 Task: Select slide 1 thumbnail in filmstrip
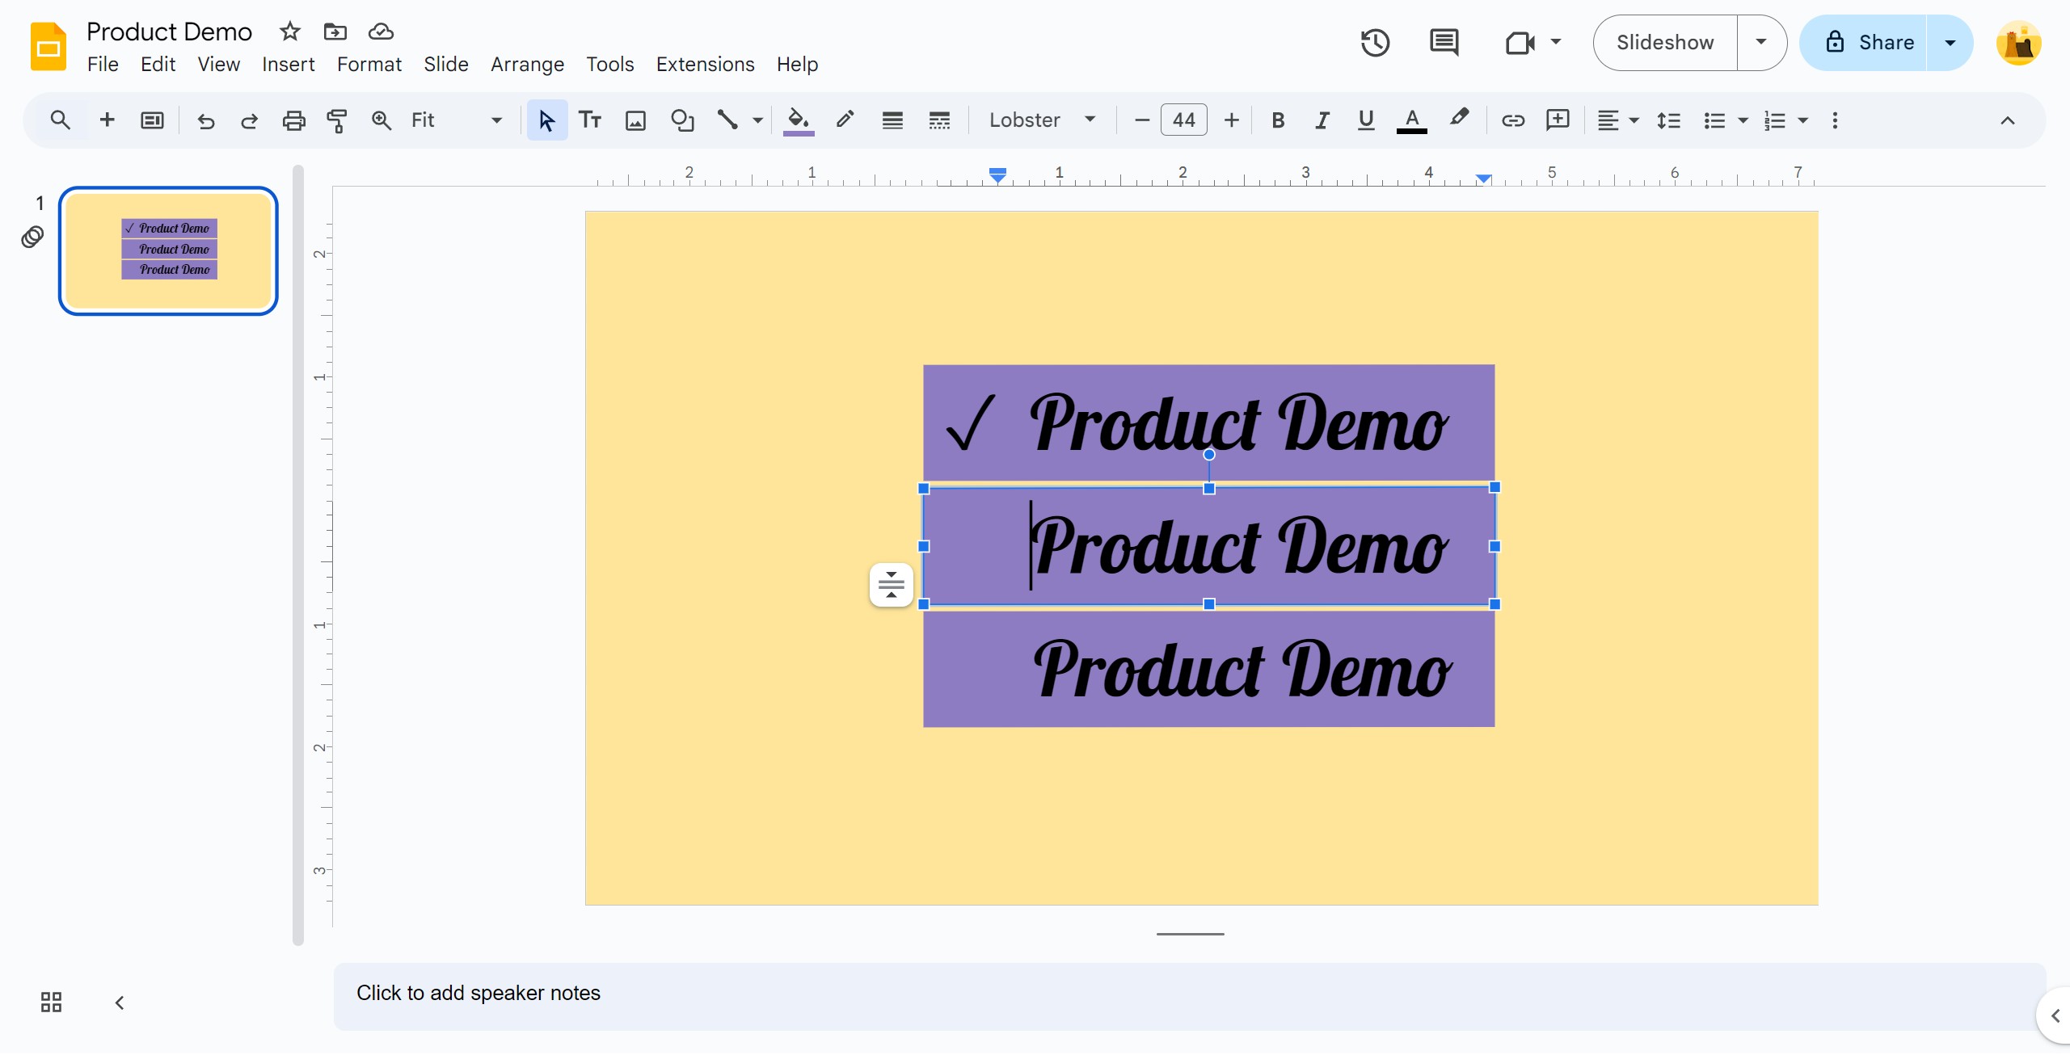pos(168,250)
